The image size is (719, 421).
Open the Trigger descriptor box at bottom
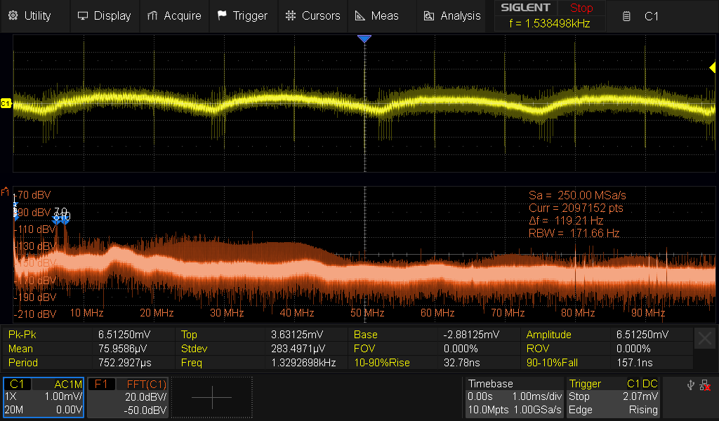pos(613,397)
